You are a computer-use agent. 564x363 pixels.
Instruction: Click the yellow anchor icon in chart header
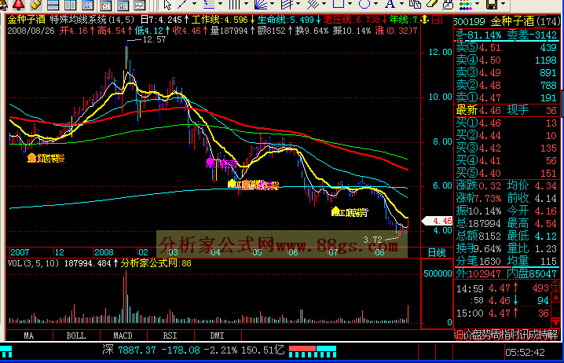[x=425, y=19]
